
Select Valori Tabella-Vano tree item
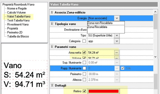point(19,16)
